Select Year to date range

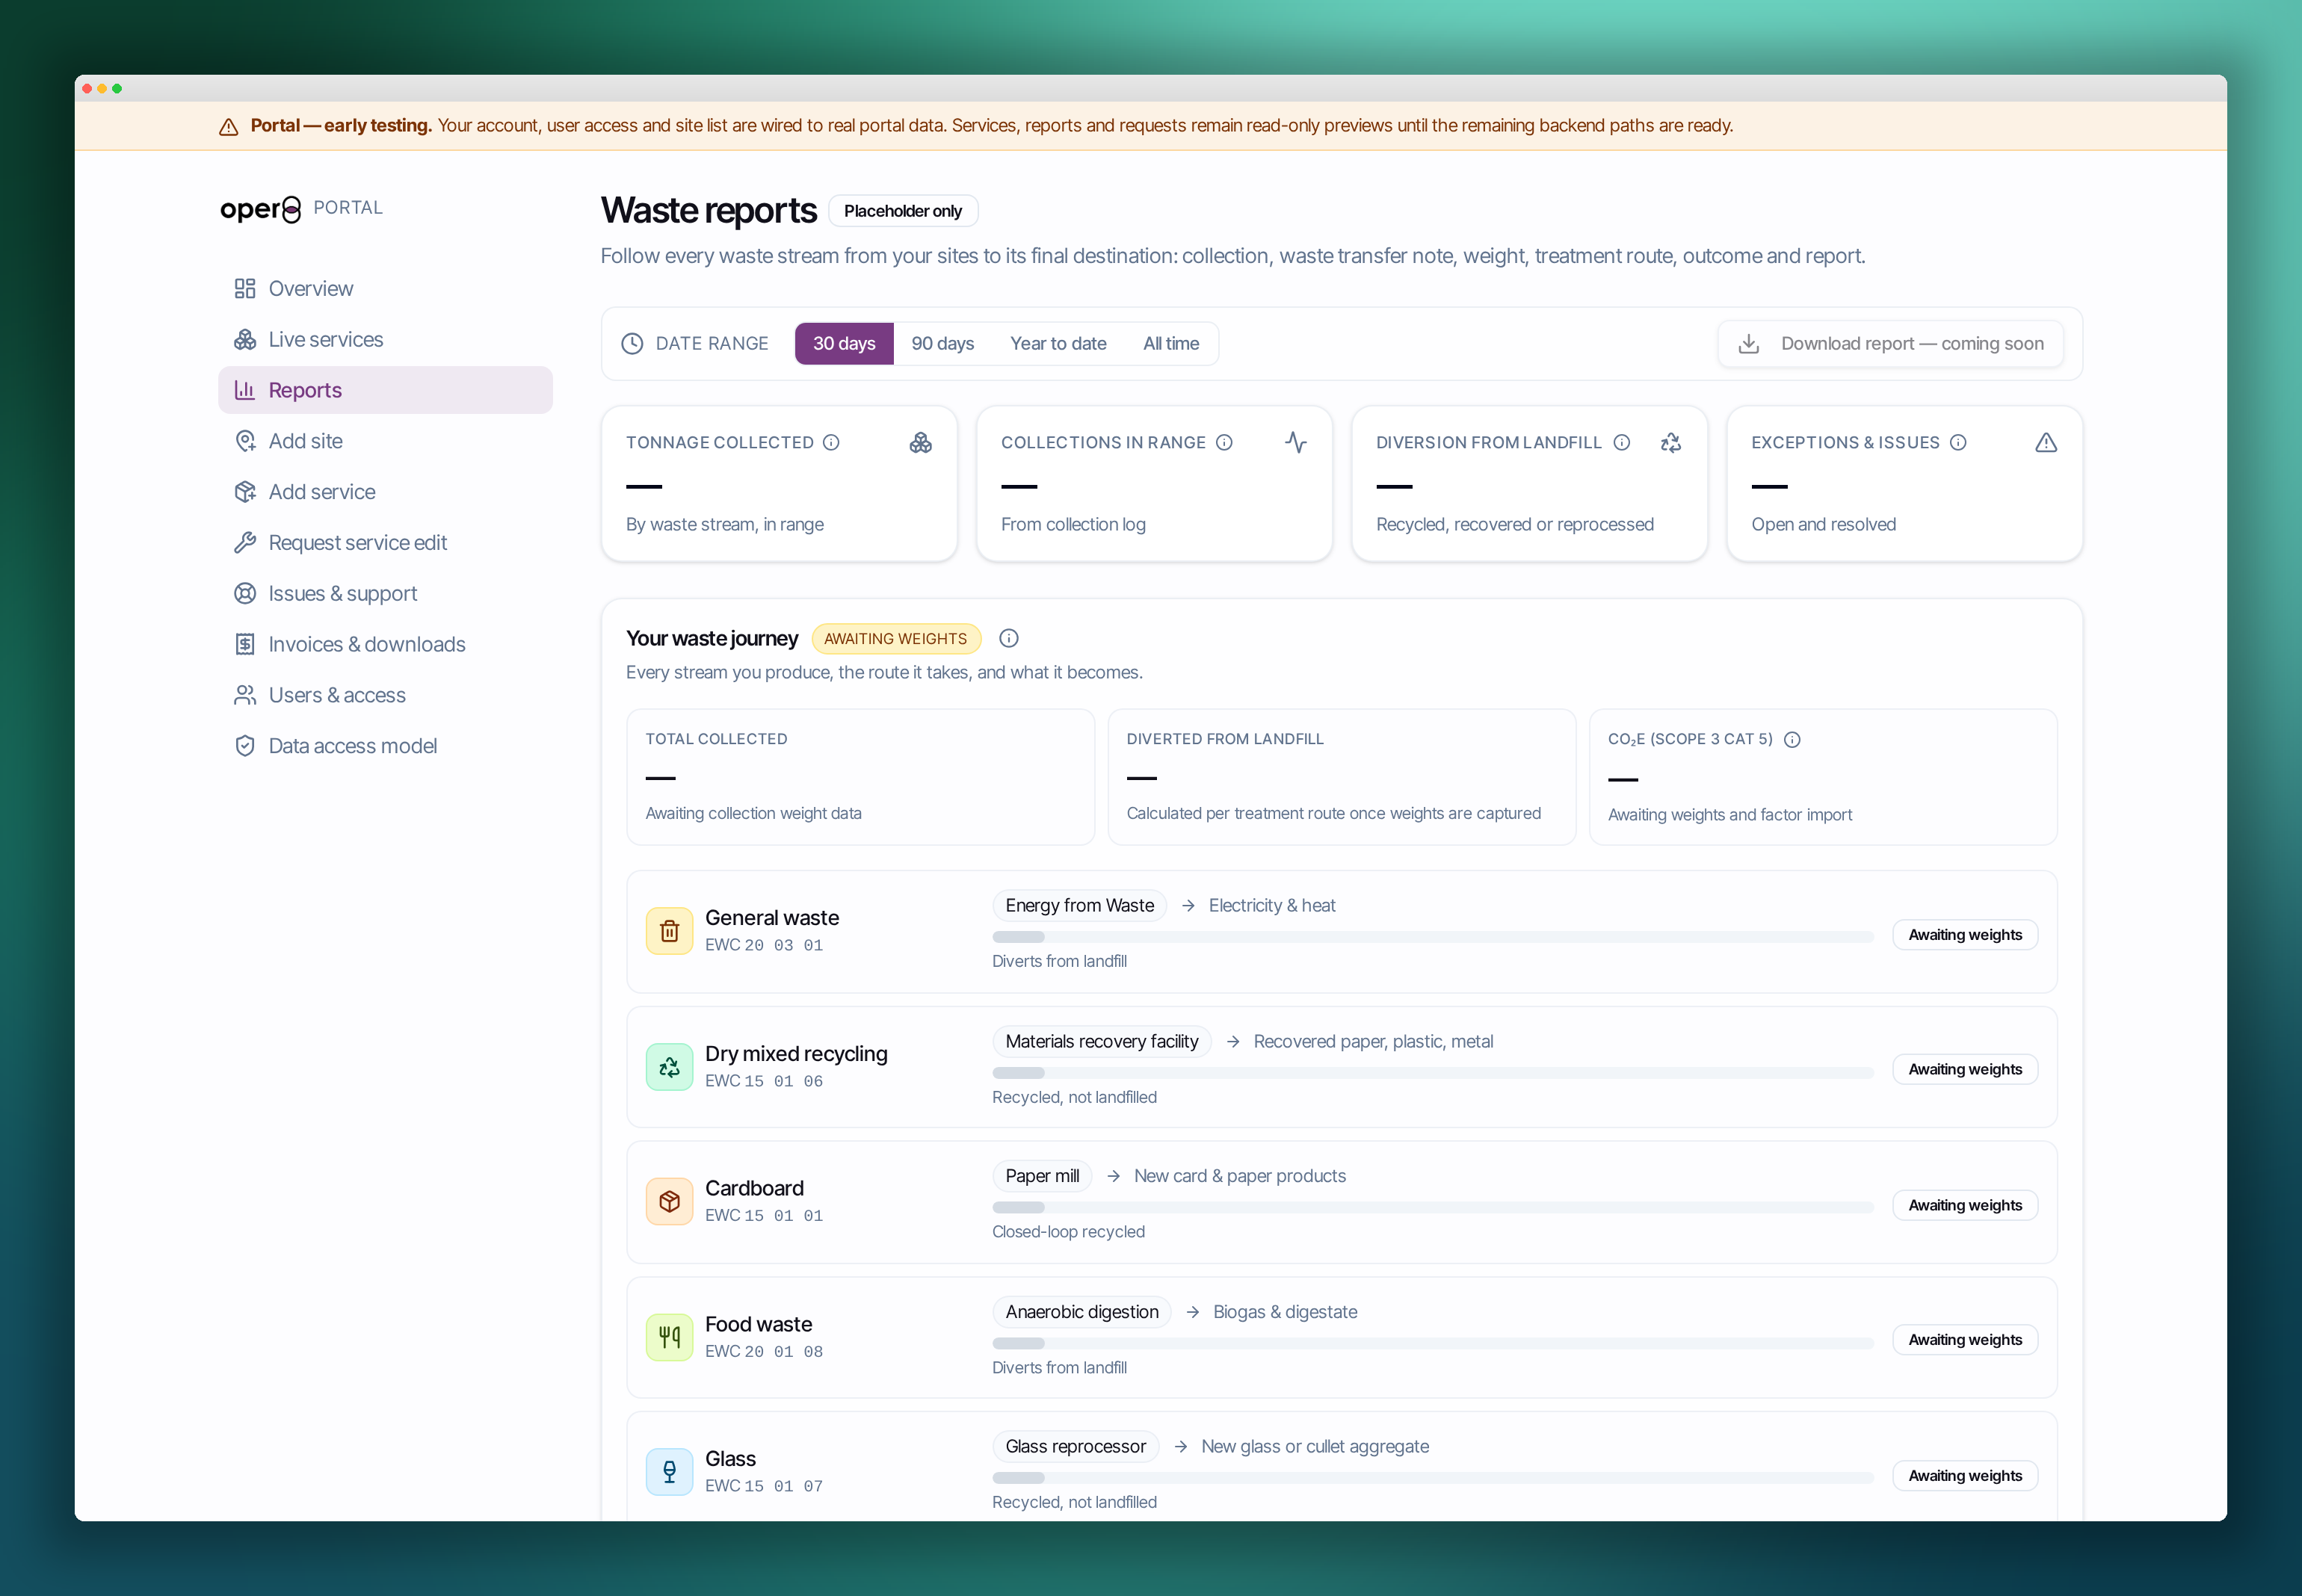pos(1058,344)
